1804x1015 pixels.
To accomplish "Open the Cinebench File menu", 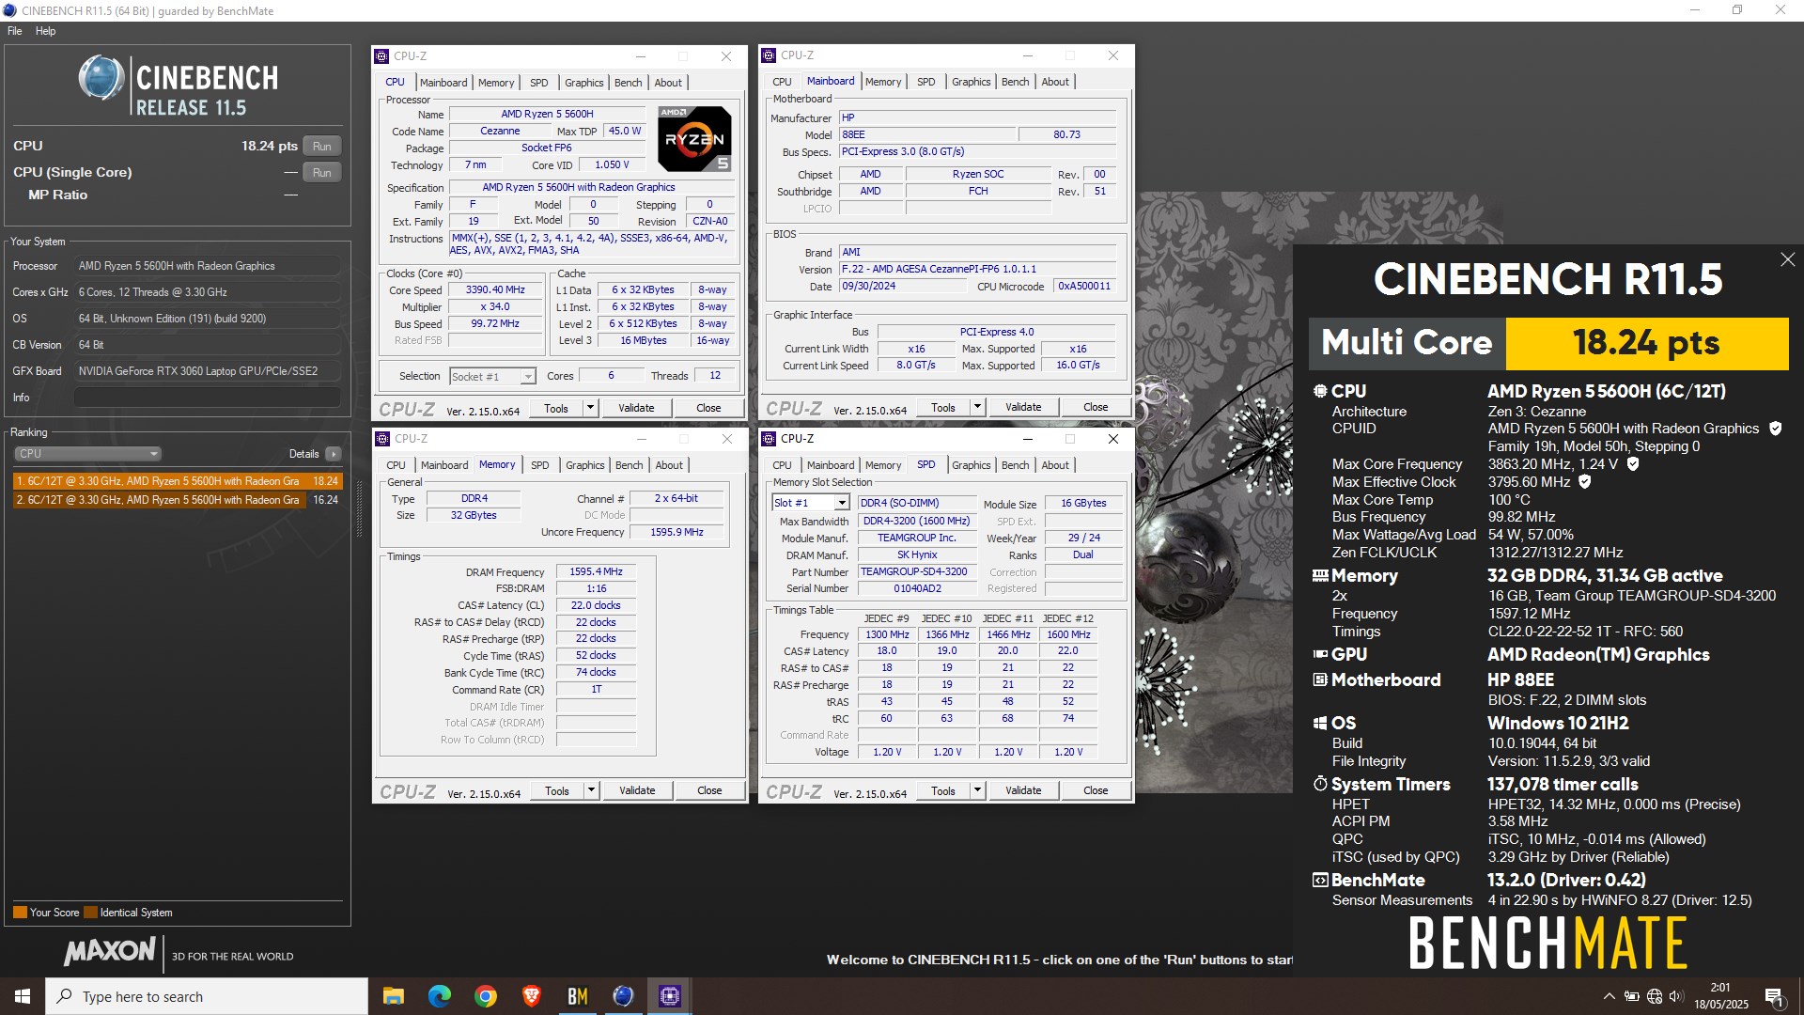I will 15,31.
